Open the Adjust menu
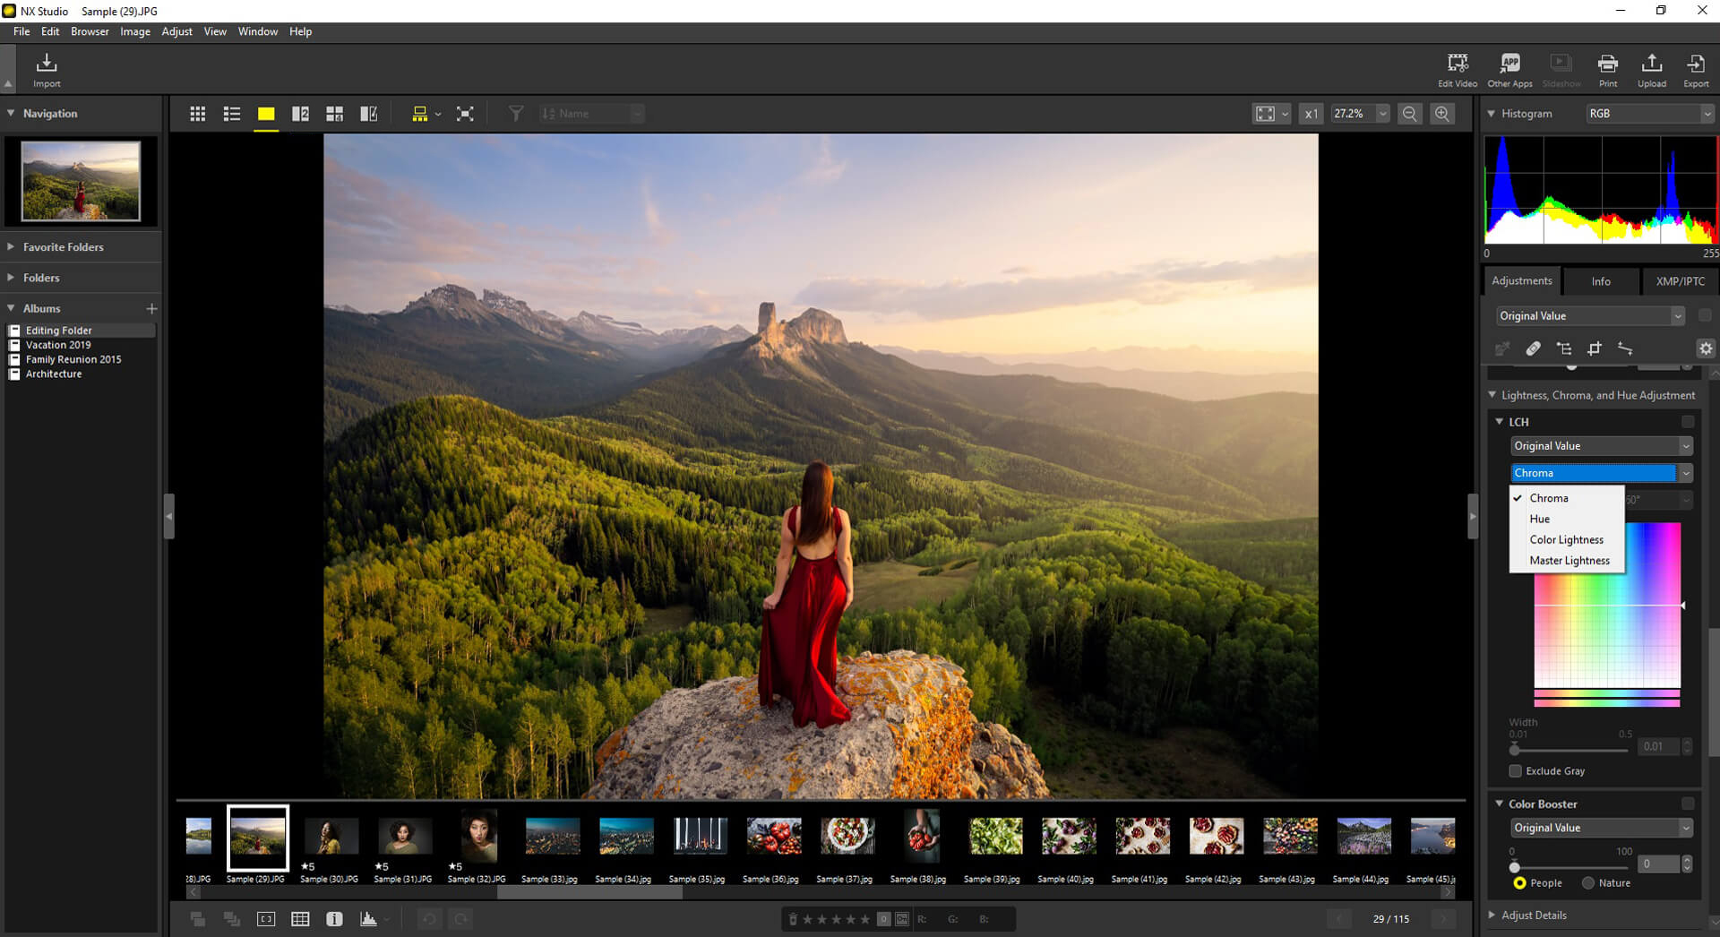This screenshot has height=937, width=1720. tap(176, 31)
